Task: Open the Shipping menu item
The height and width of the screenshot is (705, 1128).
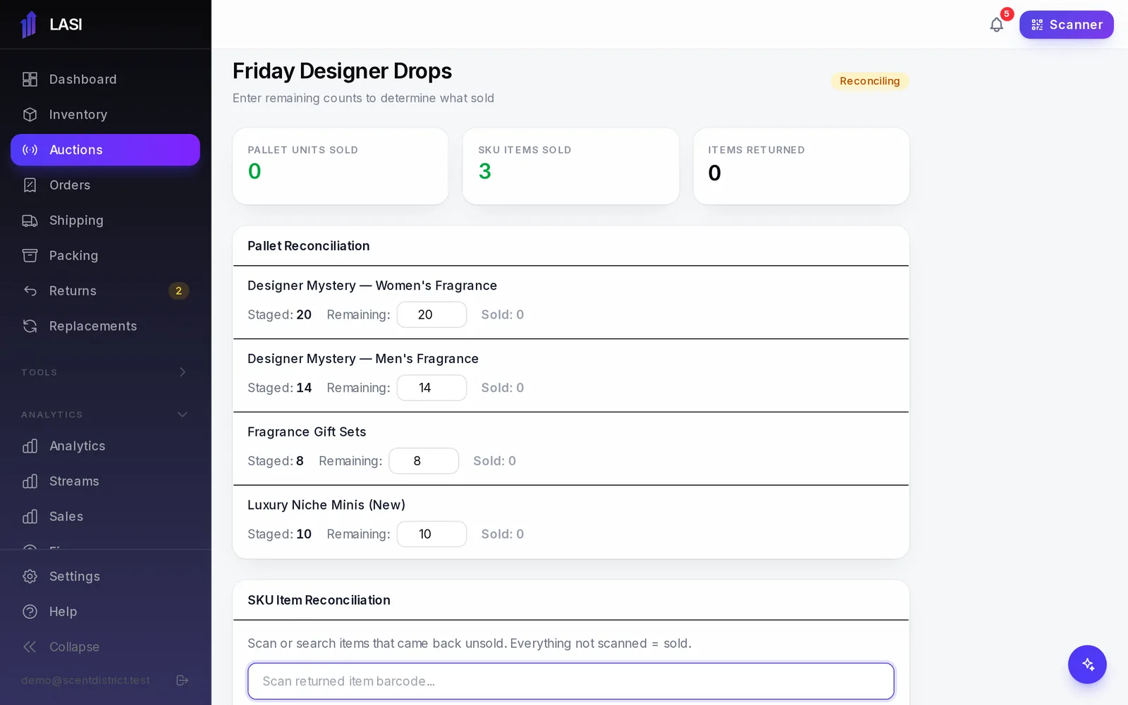Action: [x=106, y=220]
